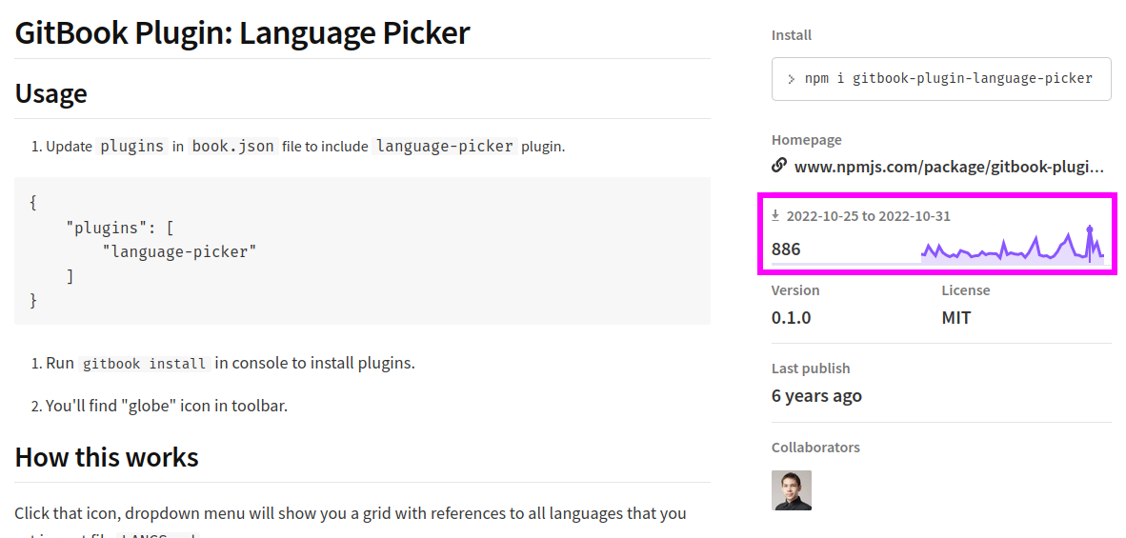This screenshot has width=1126, height=538.
Task: Click the npm install command box
Action: pyautogui.click(x=941, y=79)
